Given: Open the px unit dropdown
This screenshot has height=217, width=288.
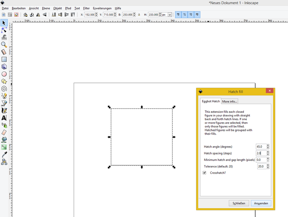Looking at the screenshot, I should pyautogui.click(x=170, y=15).
